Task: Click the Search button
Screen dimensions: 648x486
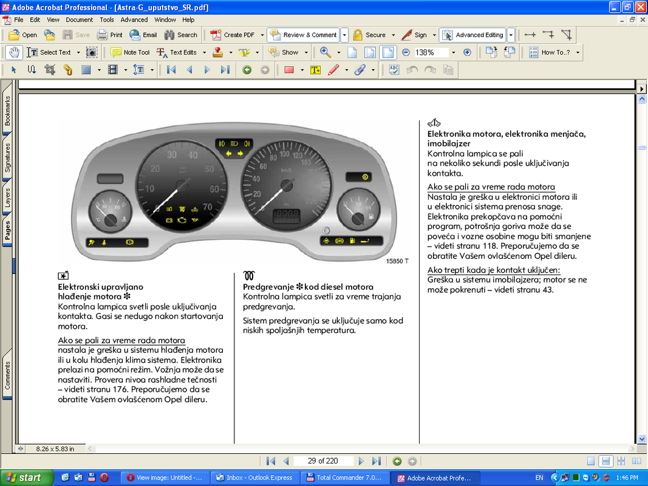Action: click(x=180, y=35)
